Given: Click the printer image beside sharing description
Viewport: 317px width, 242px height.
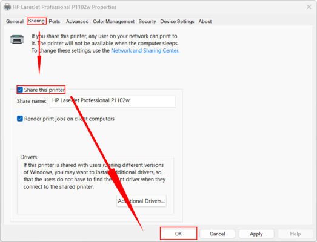Looking at the screenshot, I should pyautogui.click(x=17, y=39).
